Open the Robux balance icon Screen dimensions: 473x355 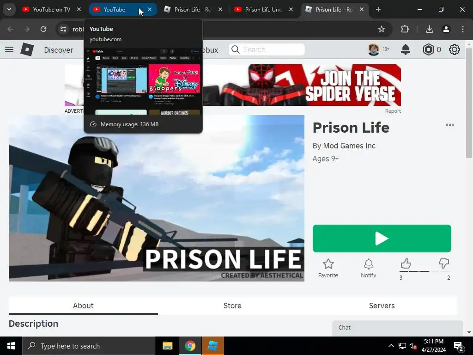coord(428,49)
